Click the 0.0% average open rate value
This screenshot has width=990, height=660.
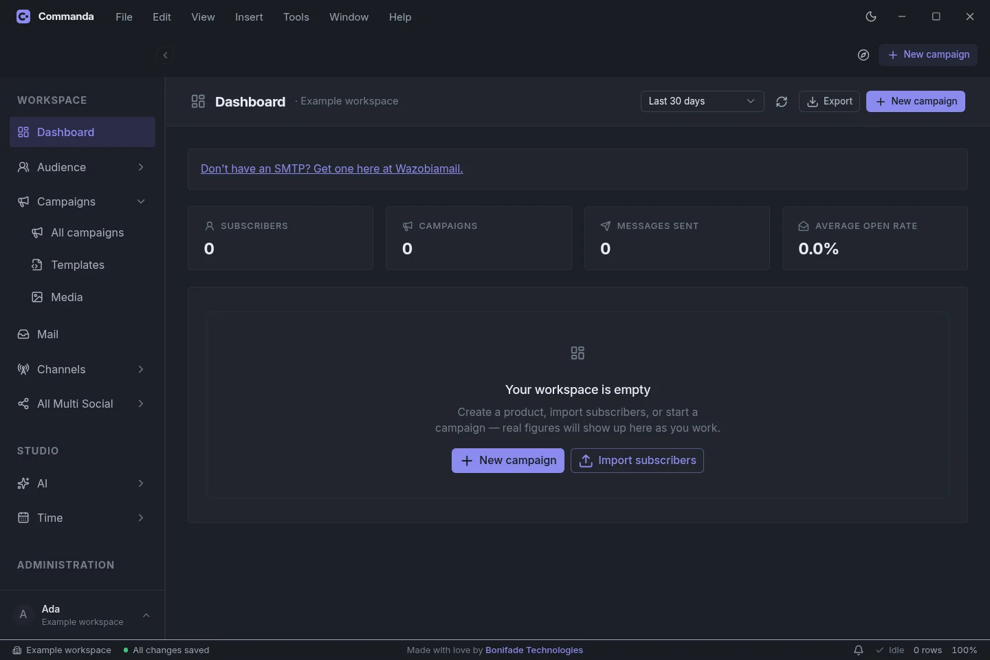coord(818,249)
